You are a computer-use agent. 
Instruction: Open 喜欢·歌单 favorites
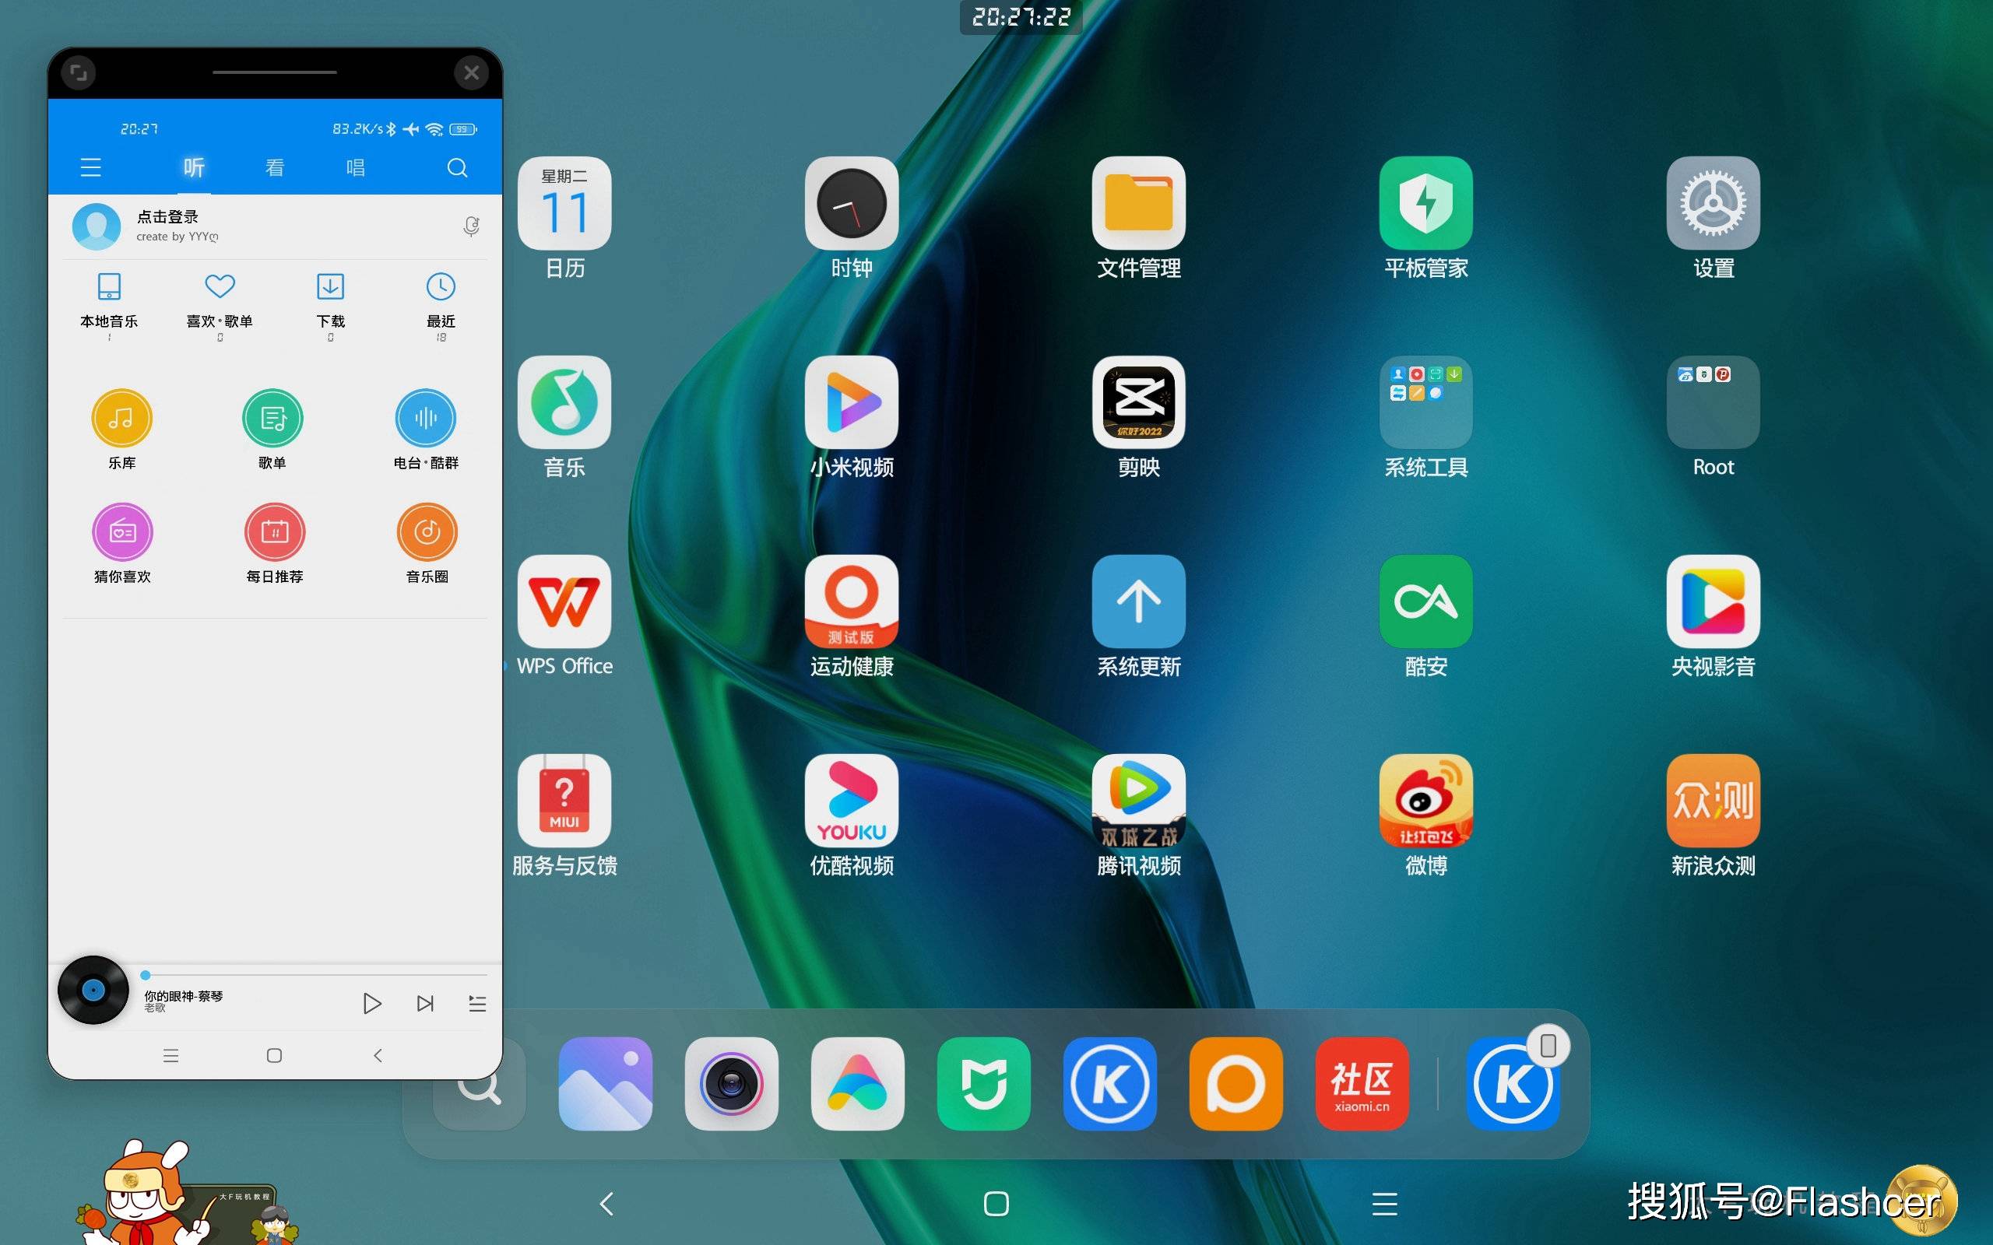click(x=220, y=305)
